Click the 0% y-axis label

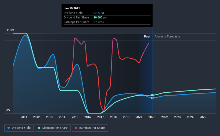[8, 111]
